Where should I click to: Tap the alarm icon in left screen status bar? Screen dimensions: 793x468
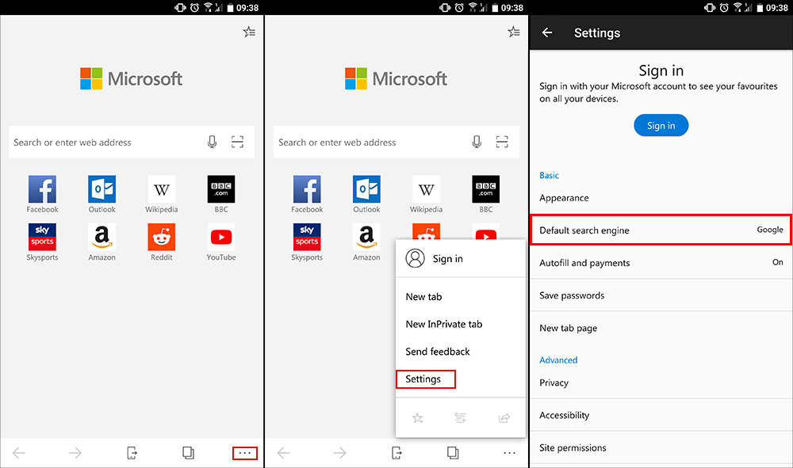click(x=195, y=8)
